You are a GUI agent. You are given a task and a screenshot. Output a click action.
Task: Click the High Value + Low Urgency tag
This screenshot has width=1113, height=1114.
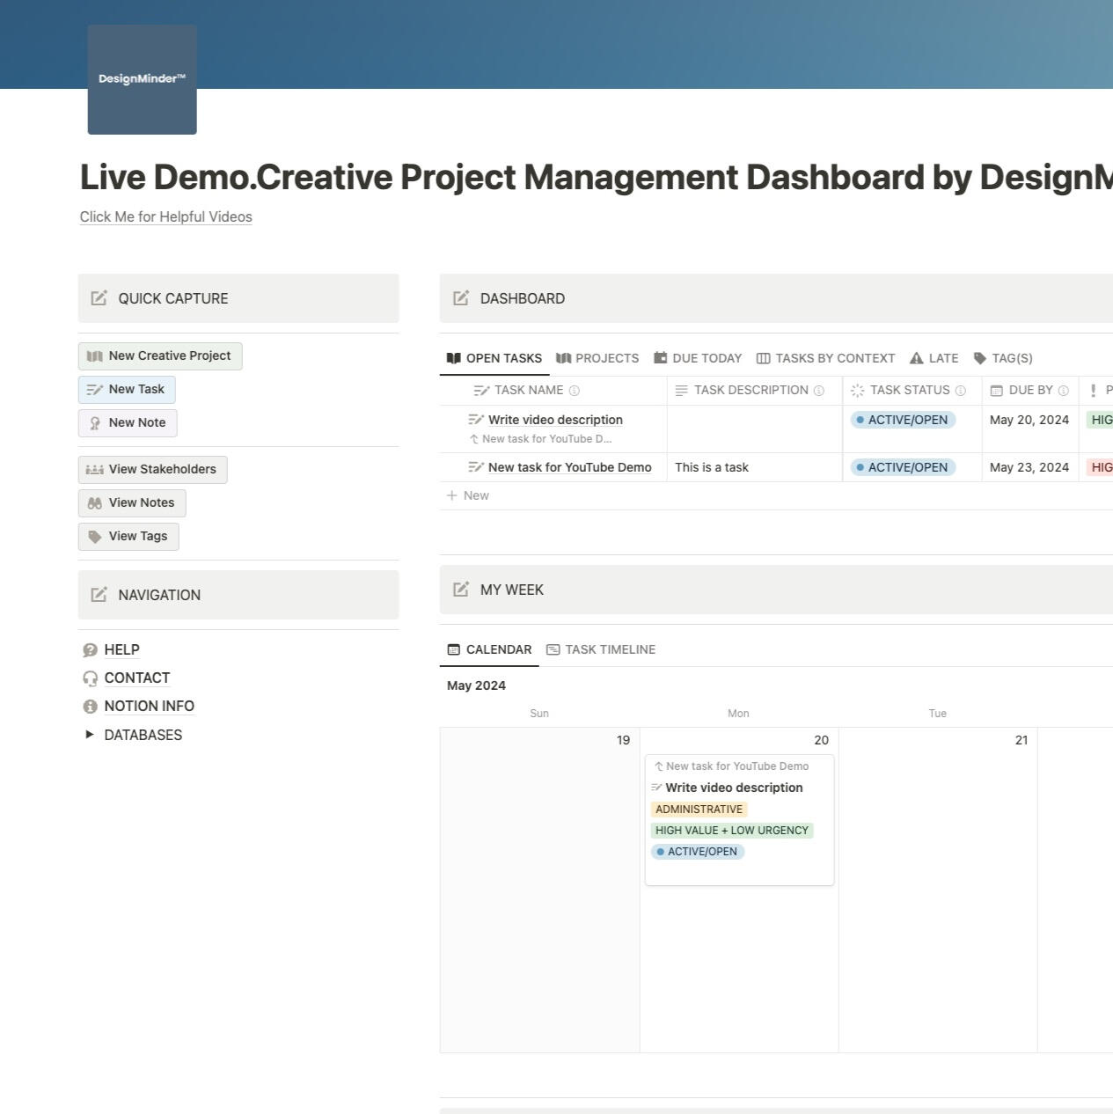(731, 831)
